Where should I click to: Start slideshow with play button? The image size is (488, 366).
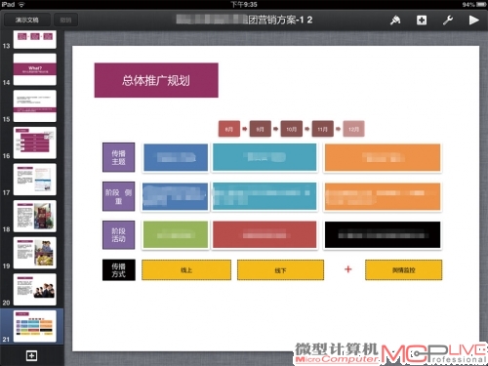[473, 20]
